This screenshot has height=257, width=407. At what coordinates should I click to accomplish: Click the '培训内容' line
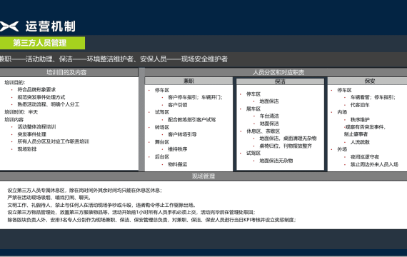[x=14, y=120]
